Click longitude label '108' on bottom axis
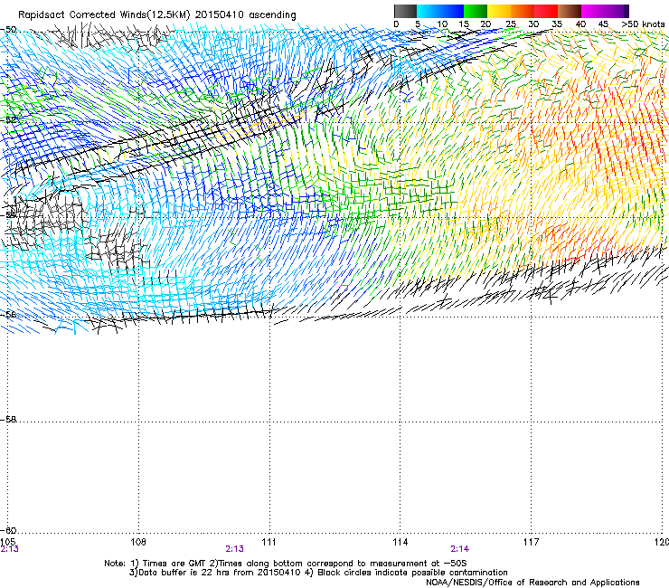 point(138,542)
